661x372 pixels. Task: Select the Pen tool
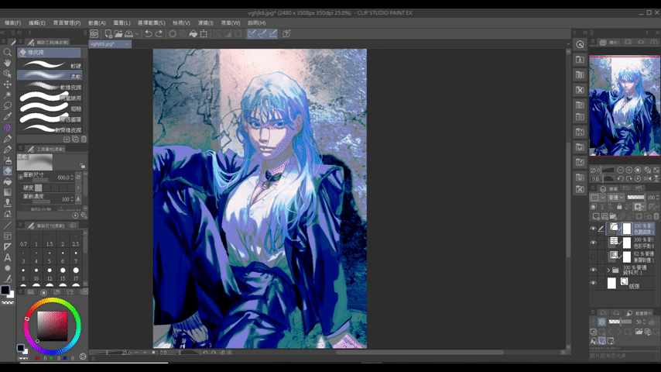[x=7, y=139]
